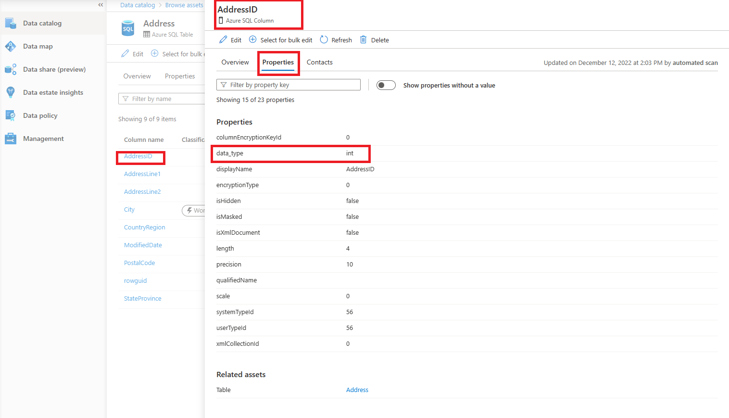Open Data policy menu item
The width and height of the screenshot is (729, 418).
pos(40,115)
